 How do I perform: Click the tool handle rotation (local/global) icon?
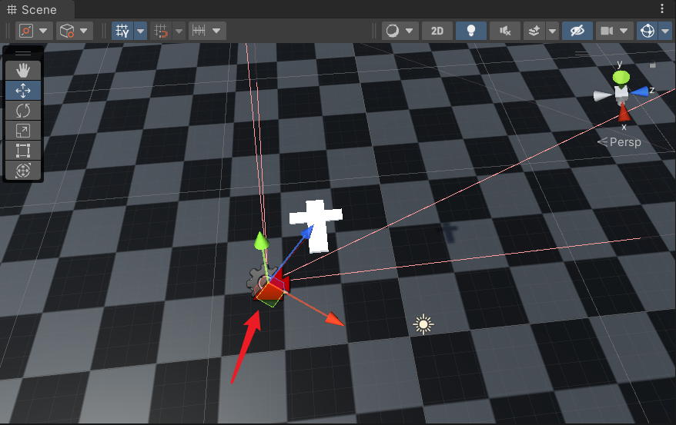click(x=67, y=31)
